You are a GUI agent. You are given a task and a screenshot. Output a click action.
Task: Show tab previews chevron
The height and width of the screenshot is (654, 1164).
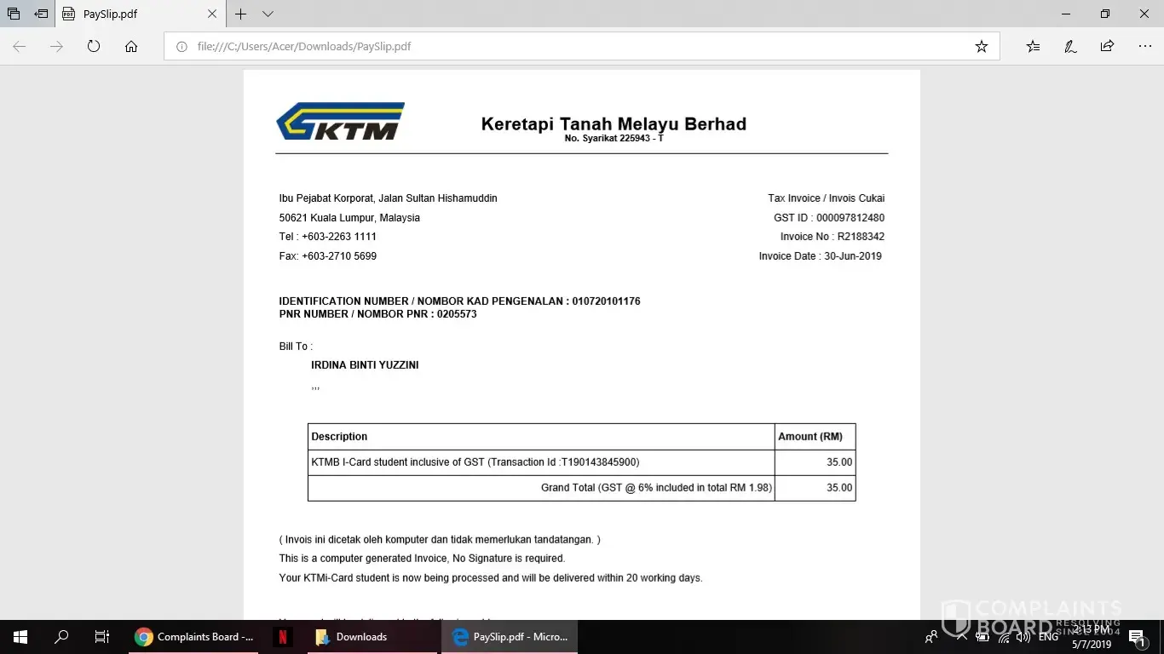click(268, 14)
